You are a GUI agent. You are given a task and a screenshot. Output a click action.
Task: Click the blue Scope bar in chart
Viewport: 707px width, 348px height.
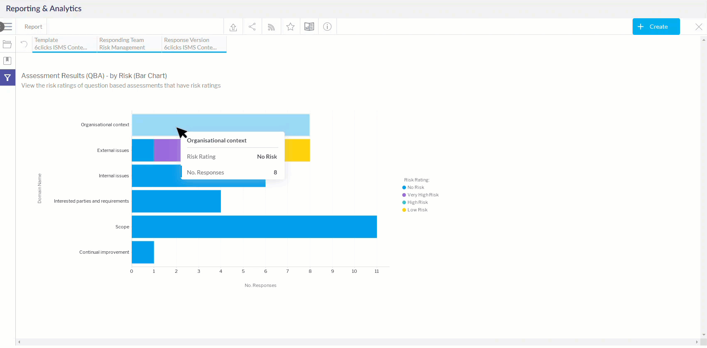point(254,227)
